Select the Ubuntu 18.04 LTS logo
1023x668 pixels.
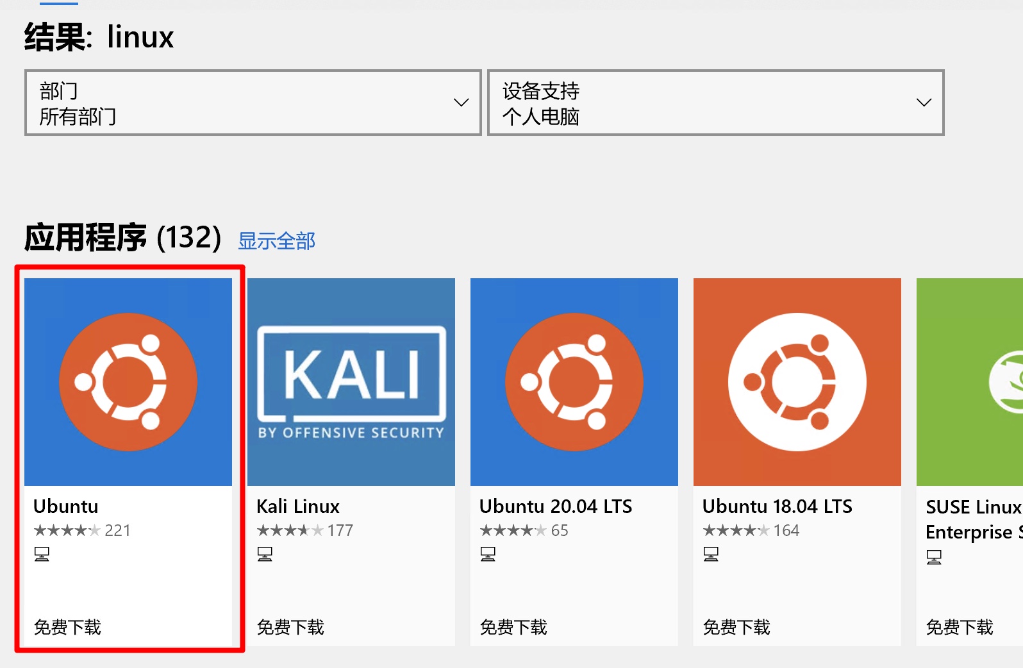coord(797,381)
